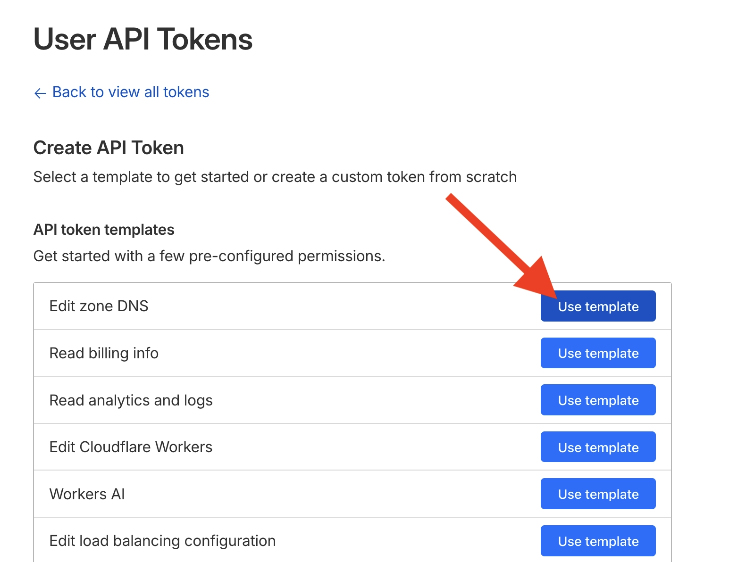755x562 pixels.
Task: Use template for Read billing info
Action: pyautogui.click(x=598, y=353)
